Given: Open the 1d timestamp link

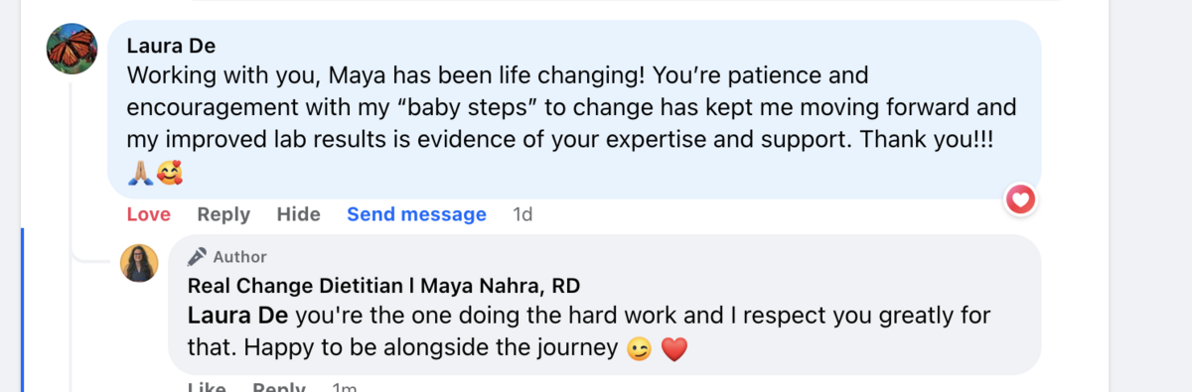Looking at the screenshot, I should (522, 214).
